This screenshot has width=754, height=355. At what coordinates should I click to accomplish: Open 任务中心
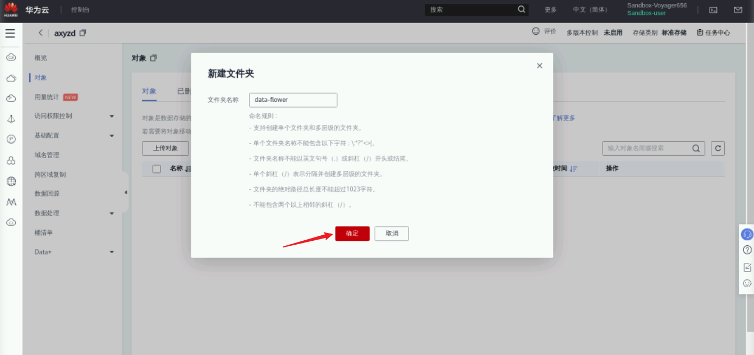click(713, 32)
